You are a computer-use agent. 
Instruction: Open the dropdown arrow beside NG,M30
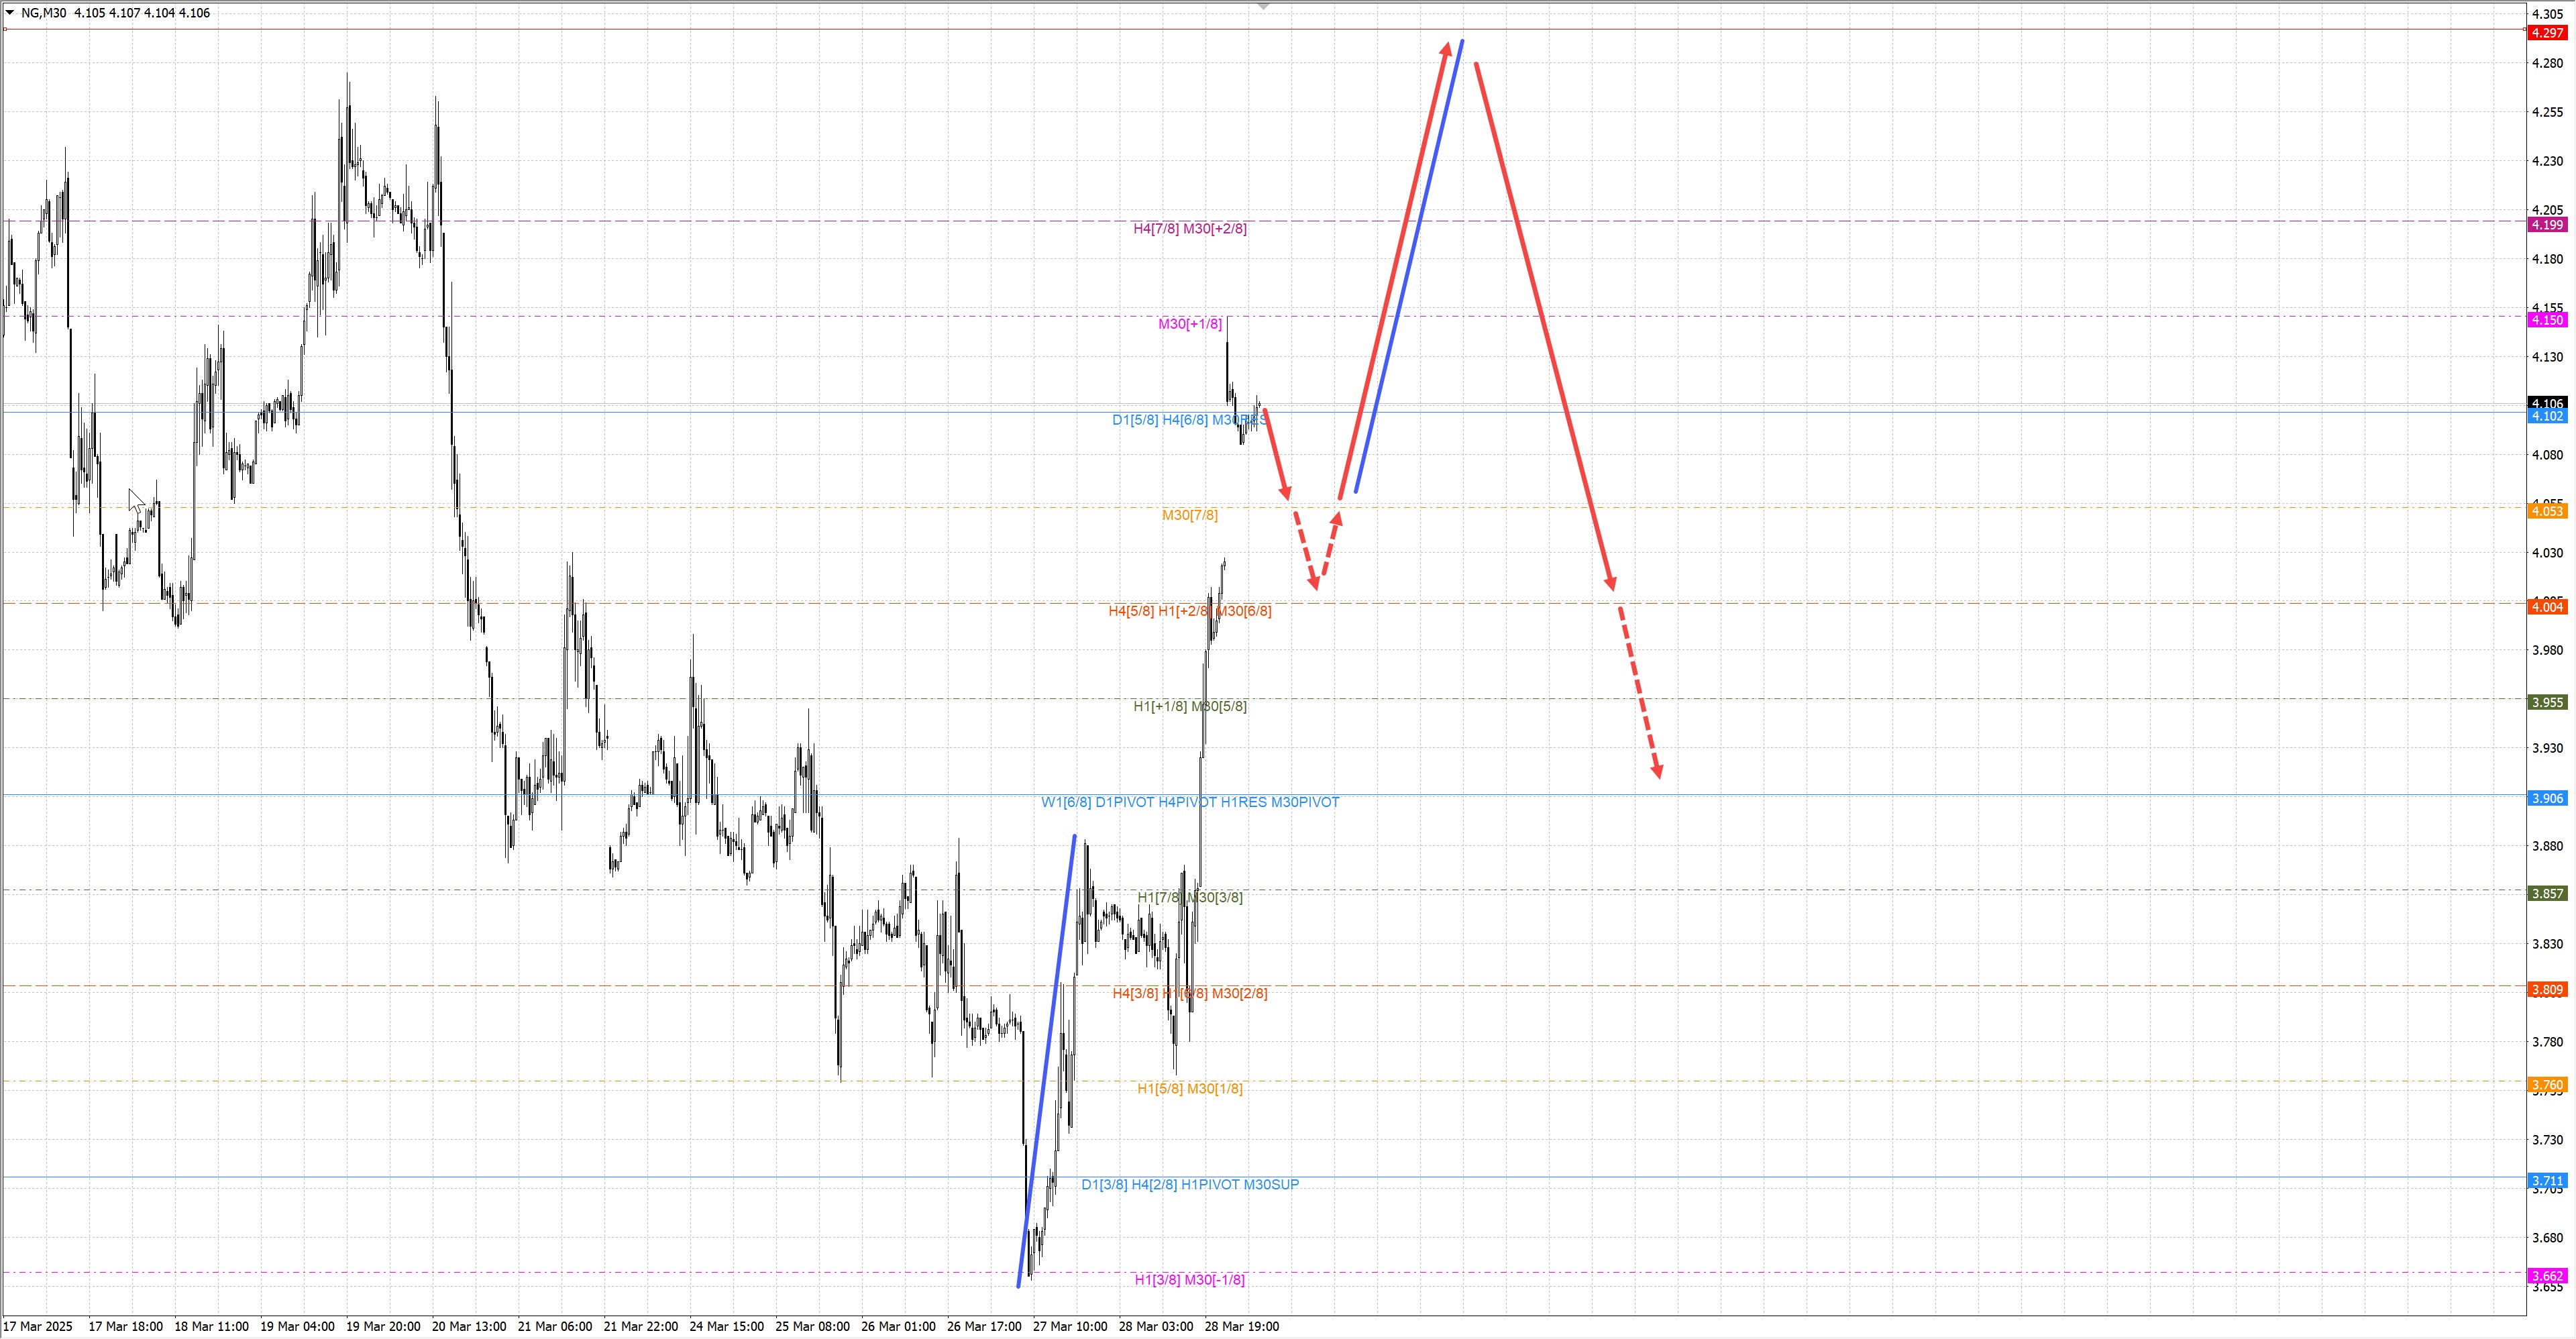pyautogui.click(x=10, y=13)
